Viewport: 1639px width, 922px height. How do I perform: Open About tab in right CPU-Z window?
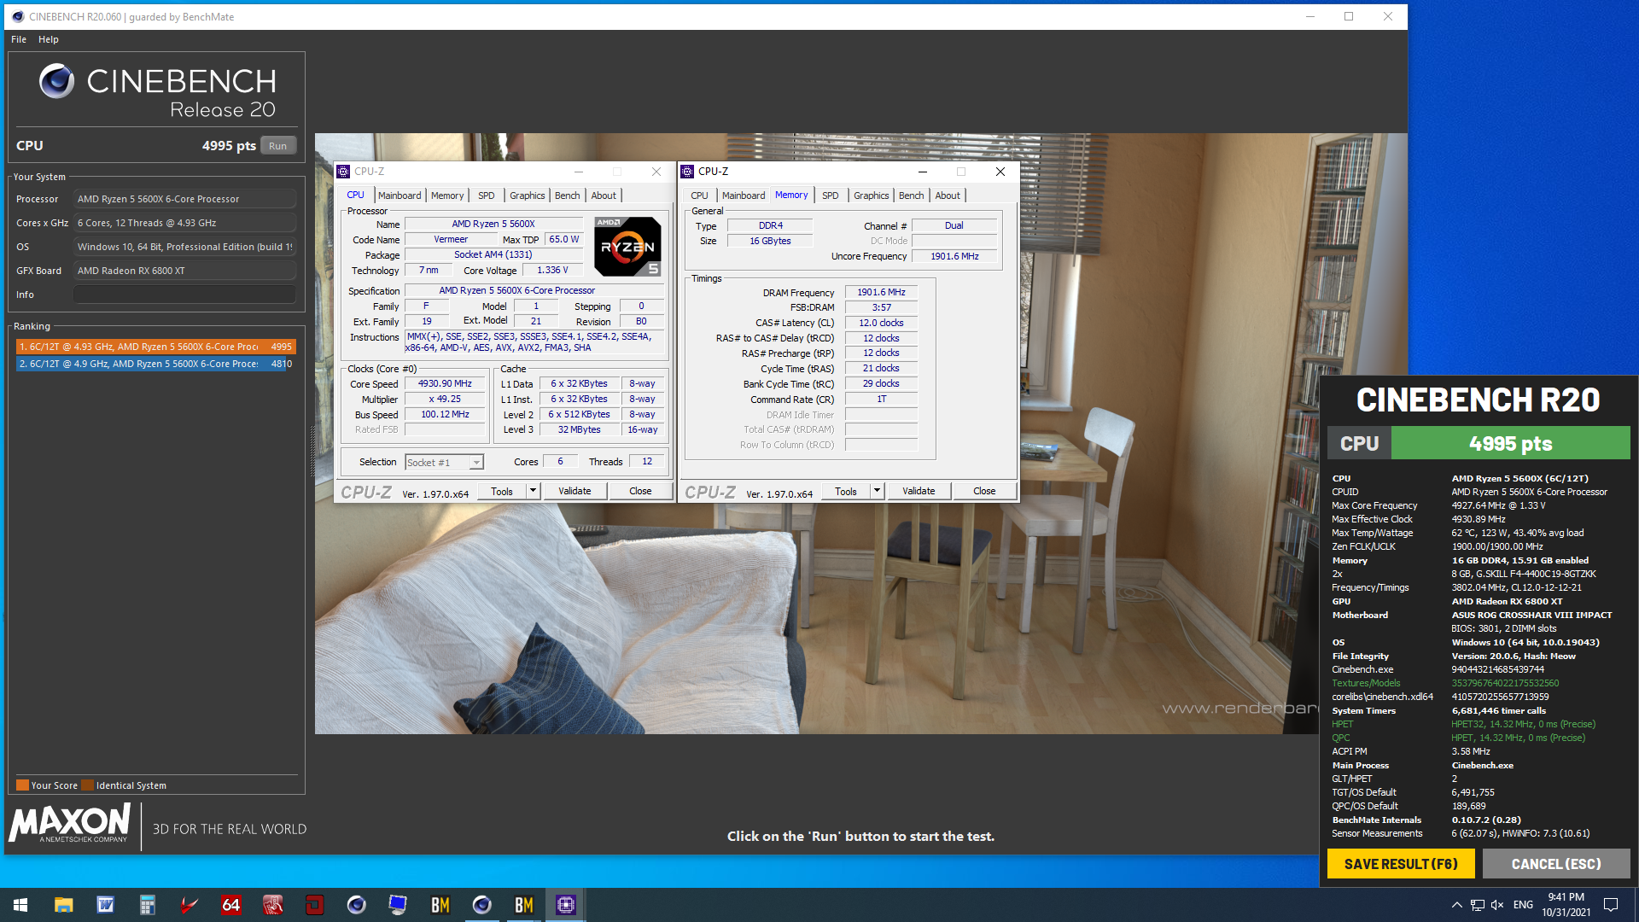point(948,195)
